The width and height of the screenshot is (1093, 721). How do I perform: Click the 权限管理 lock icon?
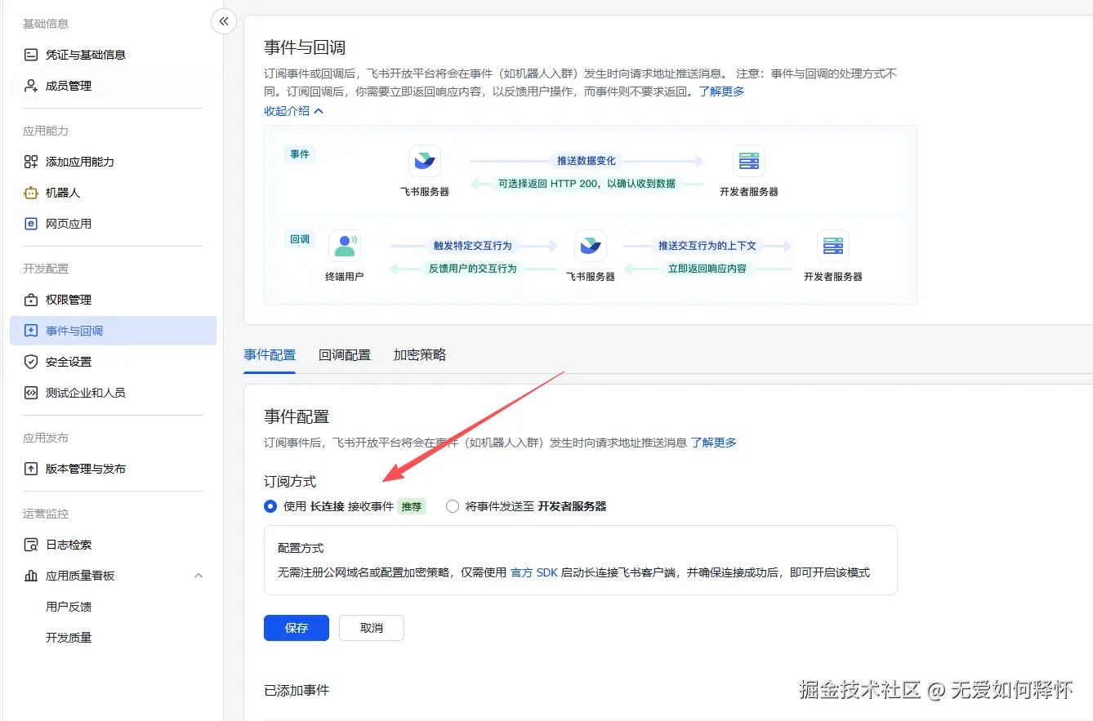point(31,300)
